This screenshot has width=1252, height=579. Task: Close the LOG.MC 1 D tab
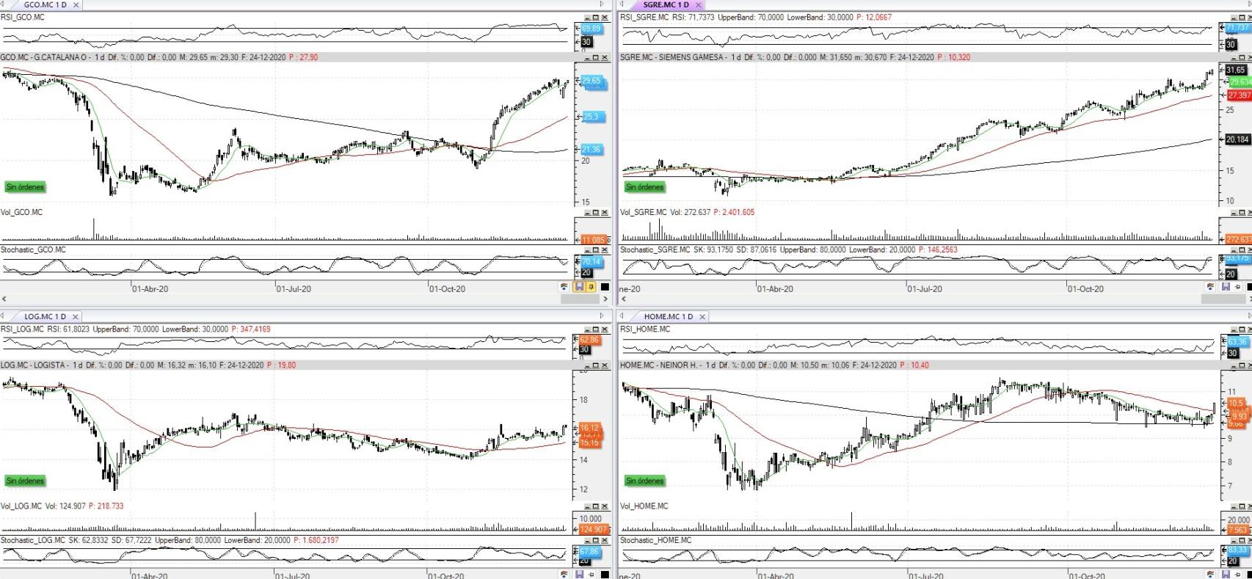pos(75,316)
